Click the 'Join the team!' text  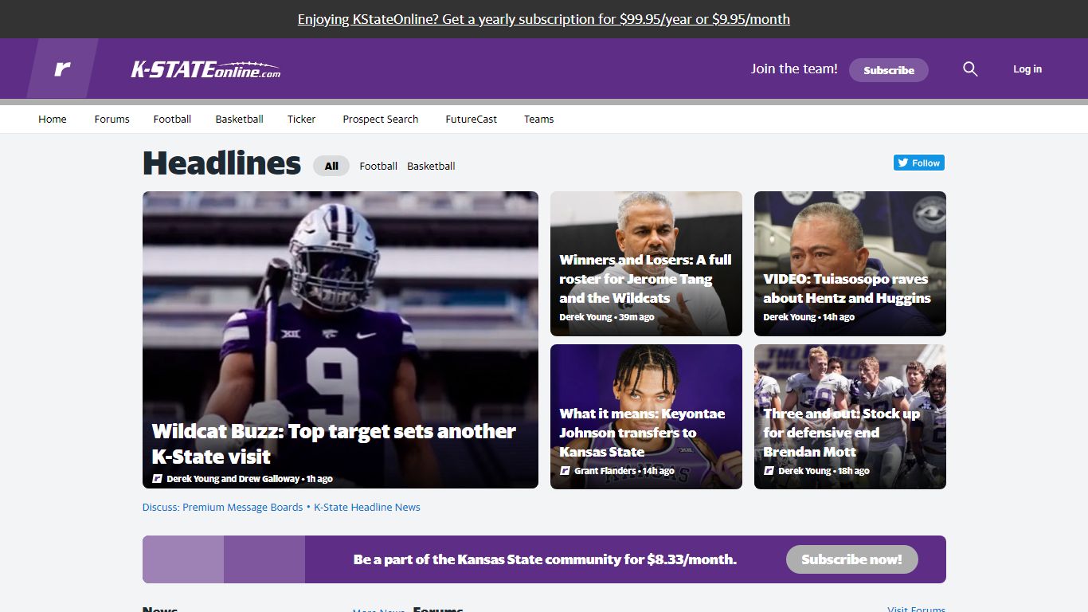point(794,69)
